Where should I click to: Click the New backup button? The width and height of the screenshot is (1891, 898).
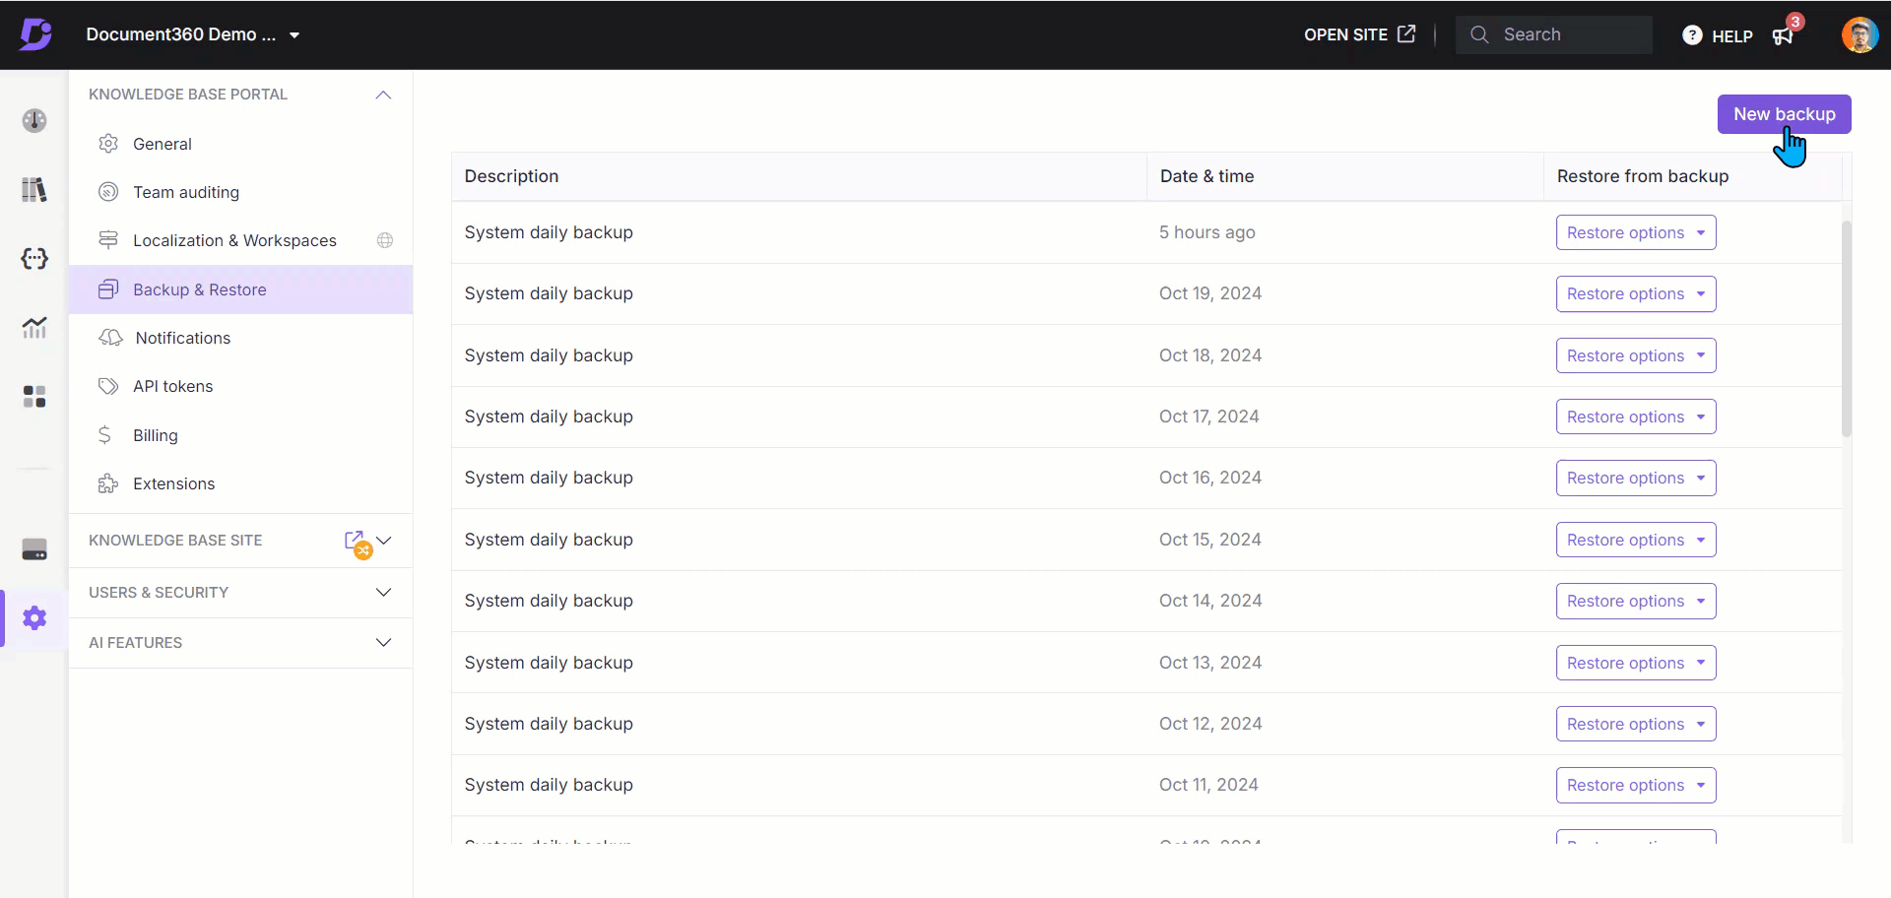coord(1784,114)
